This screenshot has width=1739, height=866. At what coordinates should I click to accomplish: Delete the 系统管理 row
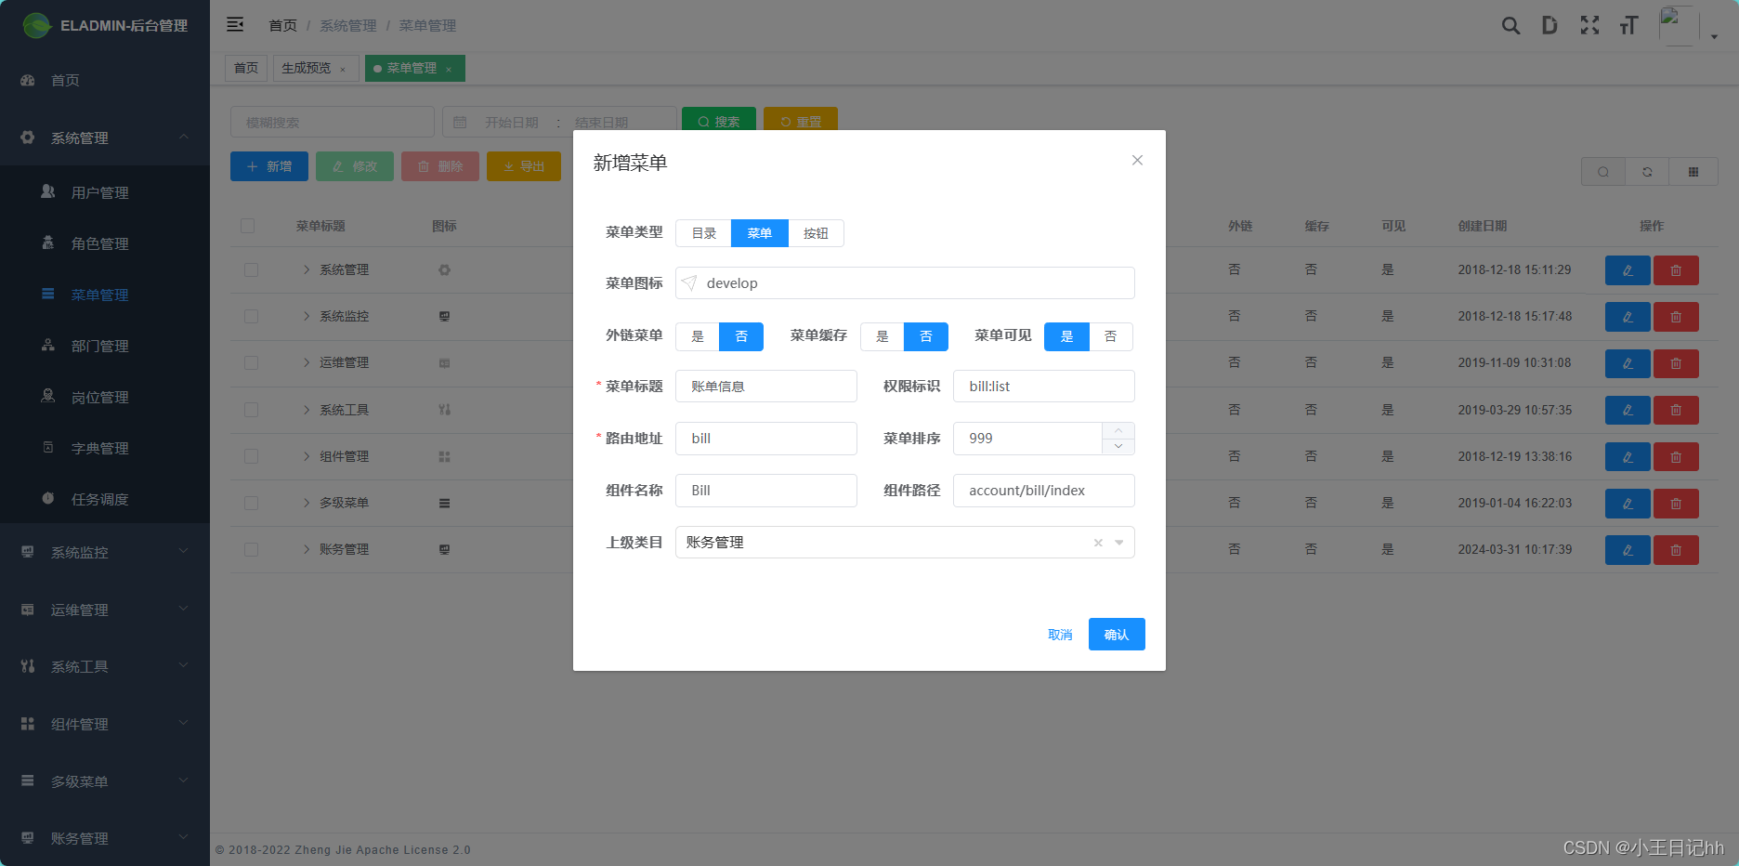click(x=1676, y=270)
